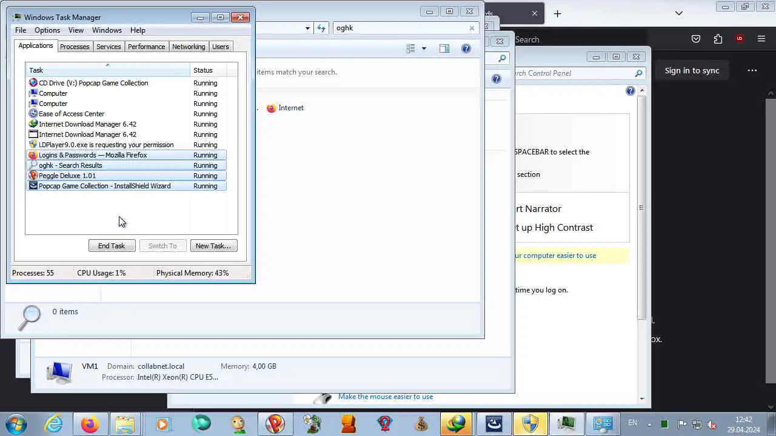
Task: Clear the oghk search box with X
Action: tap(472, 28)
